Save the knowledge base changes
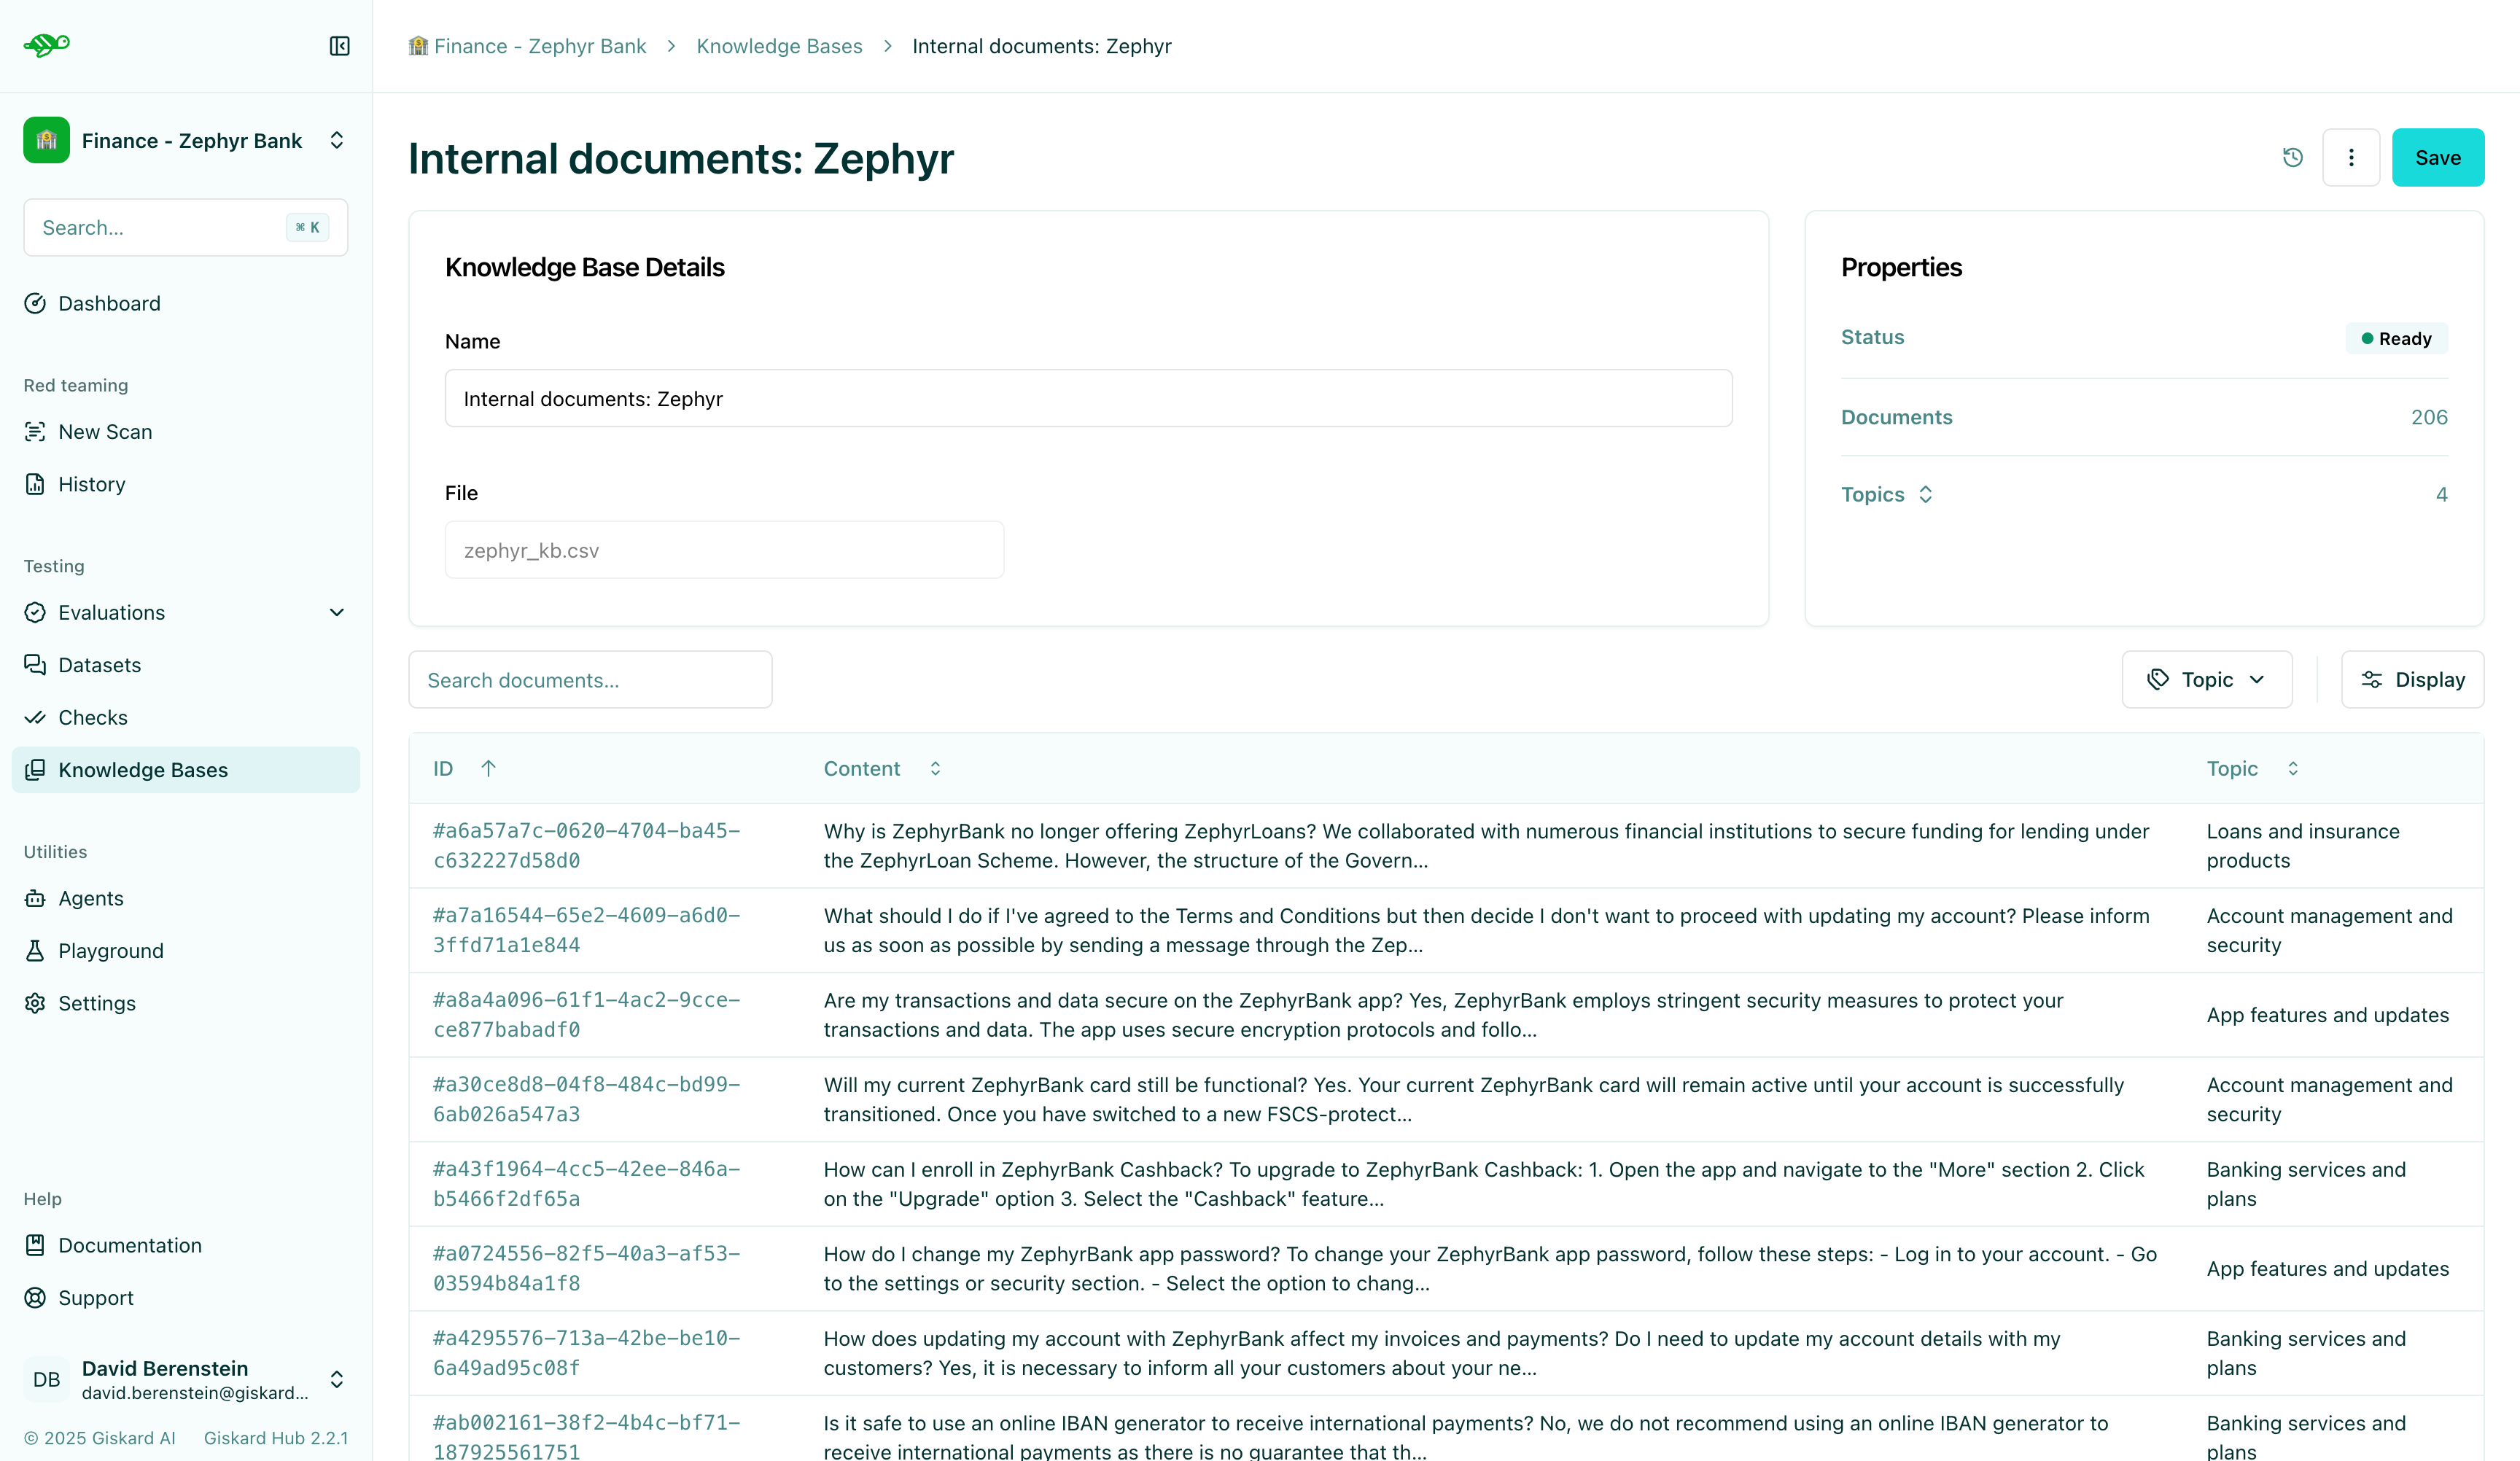The width and height of the screenshot is (2520, 1461). 2438,157
